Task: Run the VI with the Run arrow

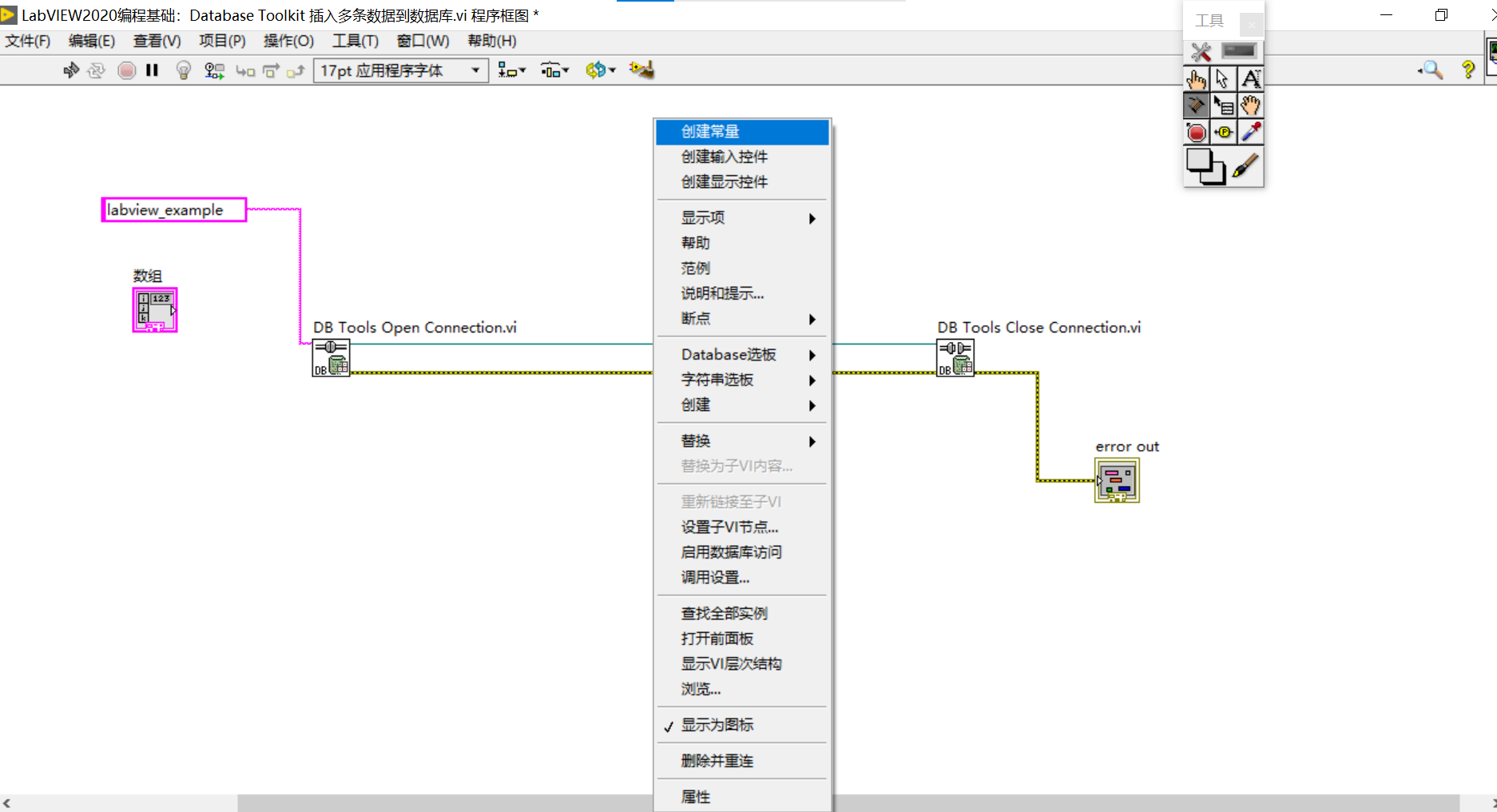Action: 70,70
